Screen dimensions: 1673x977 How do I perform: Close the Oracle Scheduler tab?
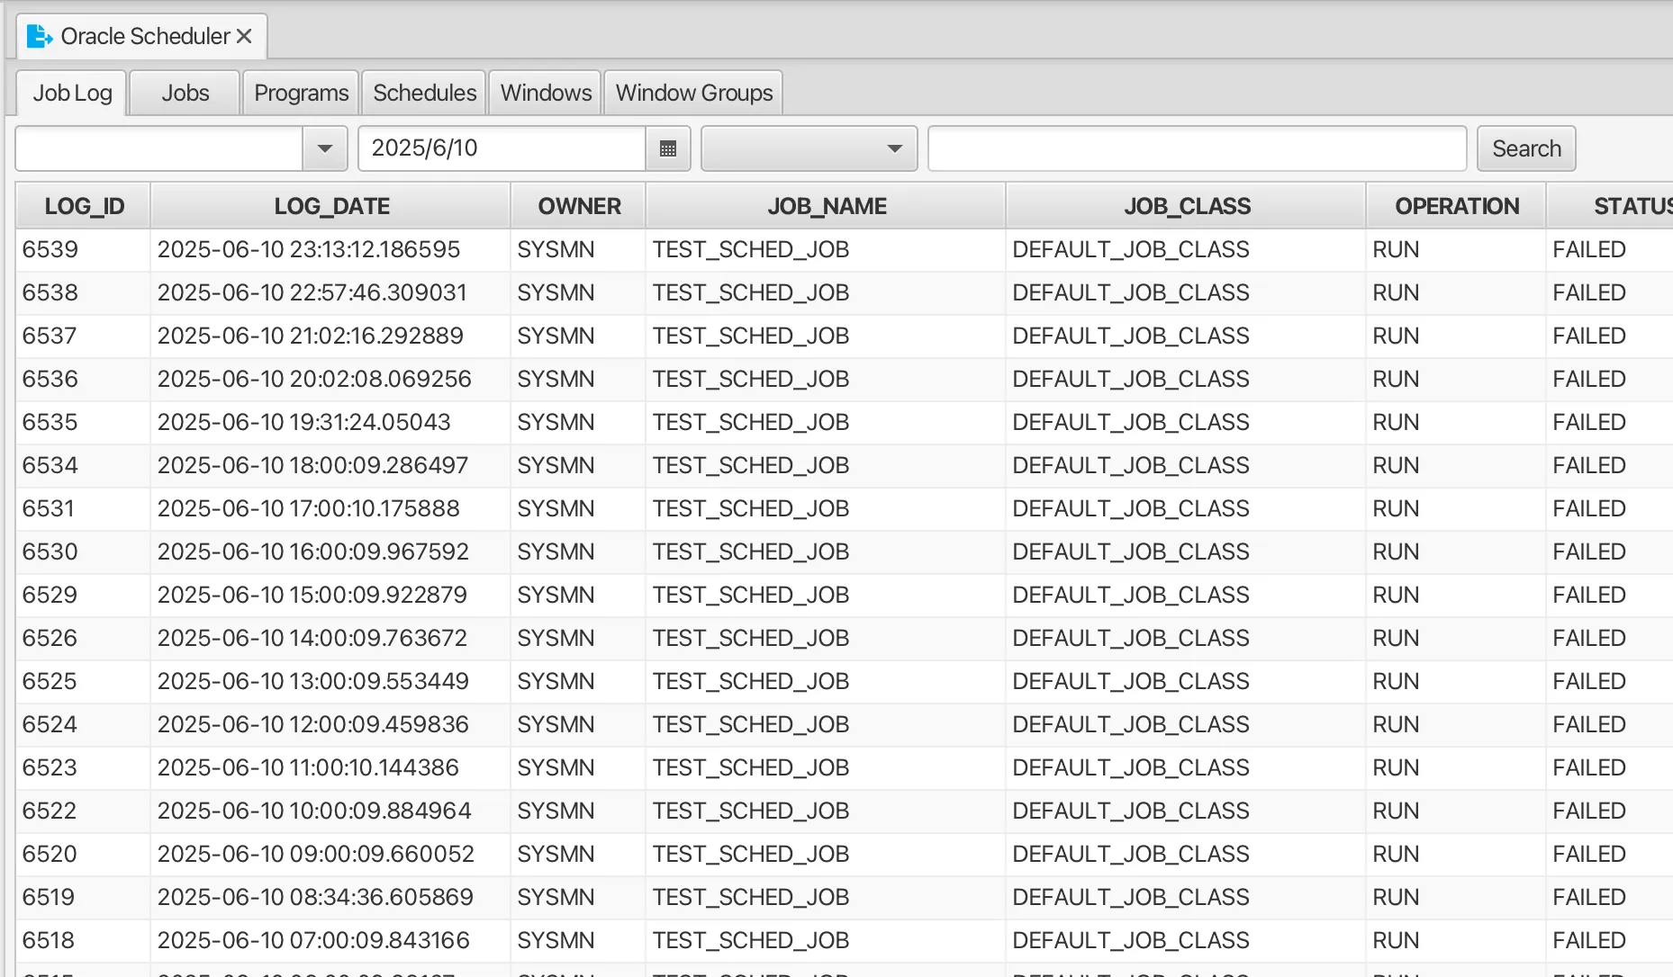pos(244,36)
